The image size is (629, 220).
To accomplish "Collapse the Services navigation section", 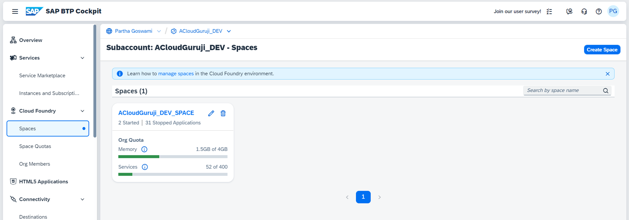I will pos(82,58).
